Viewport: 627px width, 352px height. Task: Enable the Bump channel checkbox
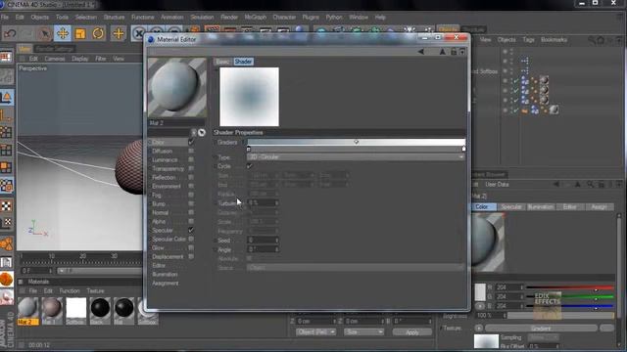[x=191, y=203]
